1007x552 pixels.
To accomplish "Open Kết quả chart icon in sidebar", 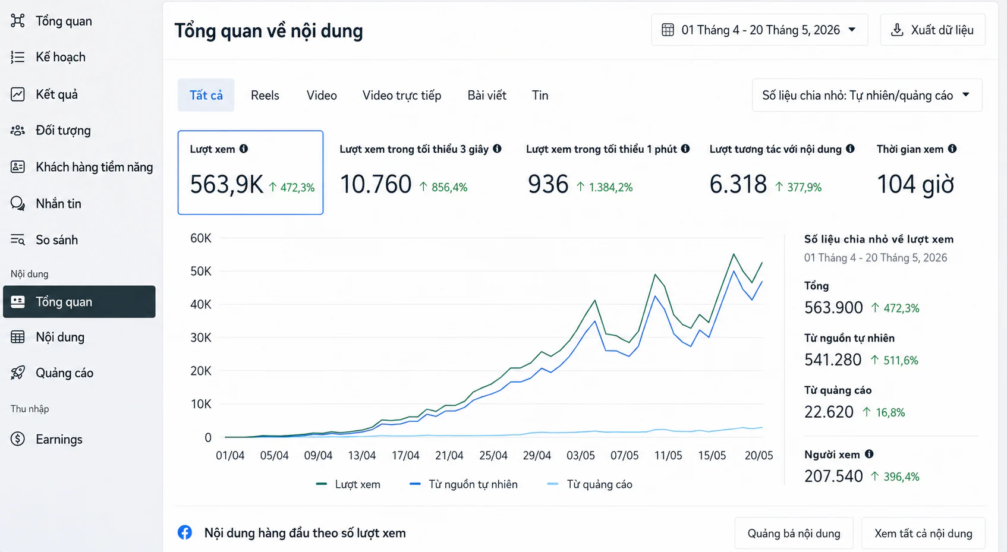I will coord(18,94).
